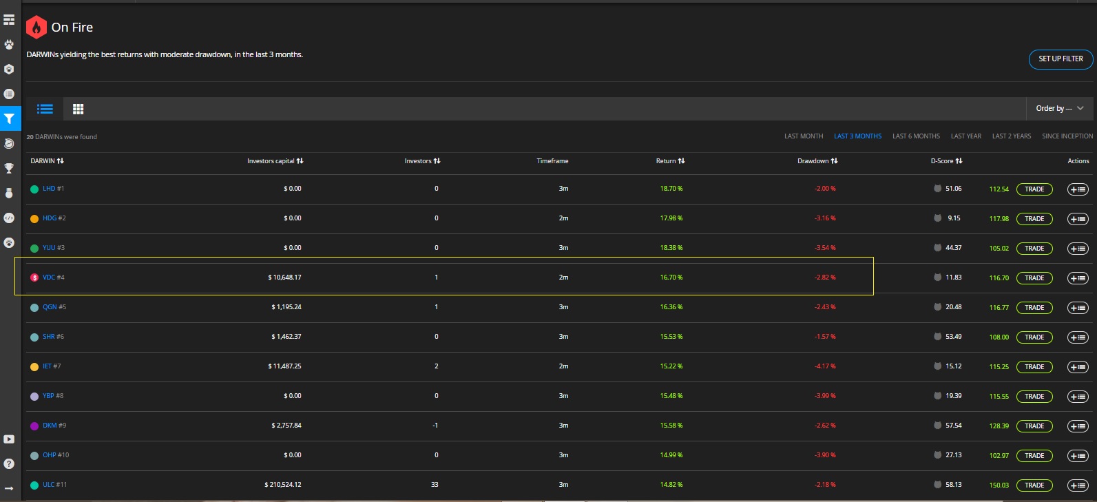Screen dimensions: 1097x502
Task: Trade the HDG DARWIN
Action: click(x=1034, y=219)
